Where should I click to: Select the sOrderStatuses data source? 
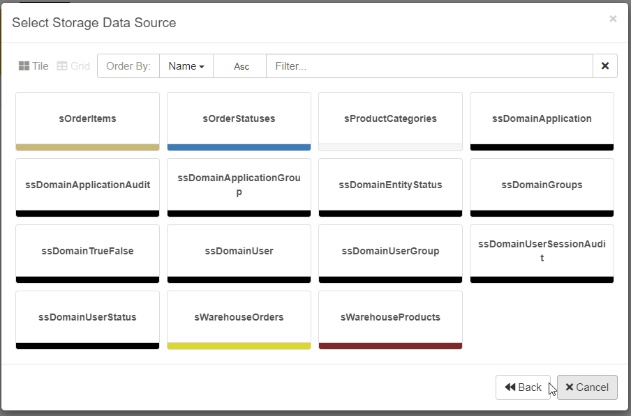click(x=239, y=119)
